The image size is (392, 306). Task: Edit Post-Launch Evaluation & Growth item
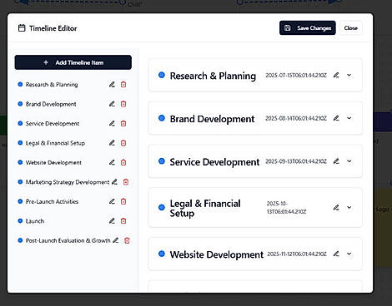[x=115, y=240]
